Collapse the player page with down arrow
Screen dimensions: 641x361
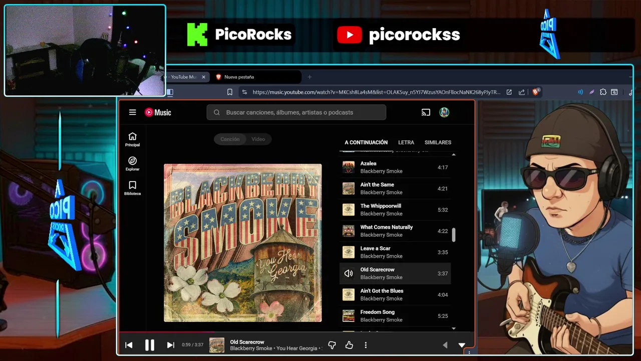pos(462,345)
